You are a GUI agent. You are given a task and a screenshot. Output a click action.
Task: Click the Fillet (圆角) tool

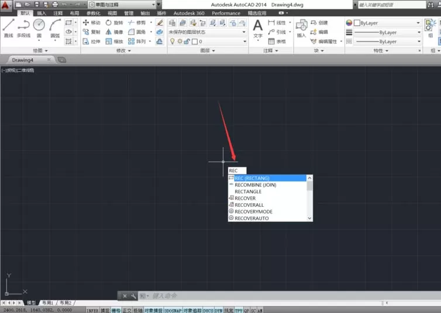[137, 32]
